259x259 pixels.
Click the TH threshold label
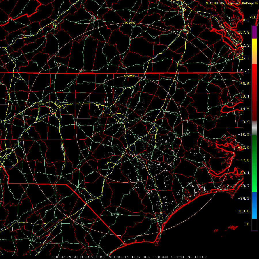[x=247, y=224]
